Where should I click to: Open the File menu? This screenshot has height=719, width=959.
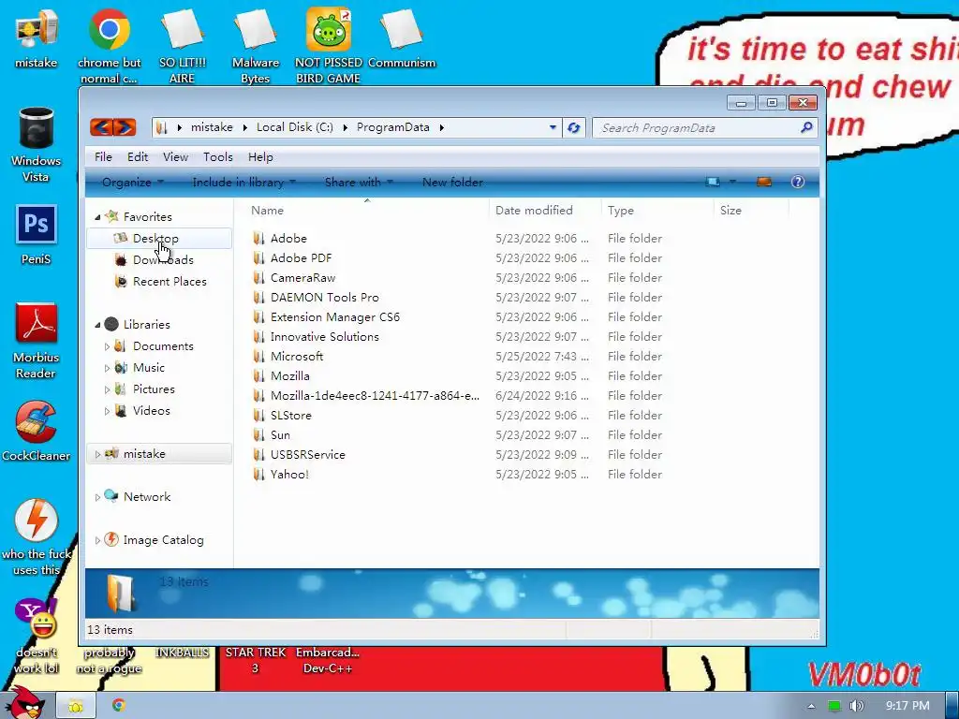(103, 157)
